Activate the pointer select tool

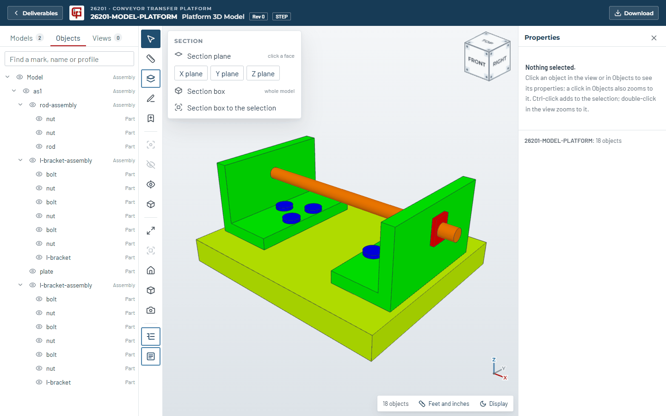(x=151, y=39)
